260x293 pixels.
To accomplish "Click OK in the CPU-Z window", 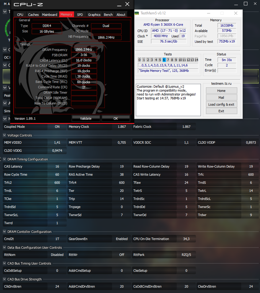I will coord(116,118).
